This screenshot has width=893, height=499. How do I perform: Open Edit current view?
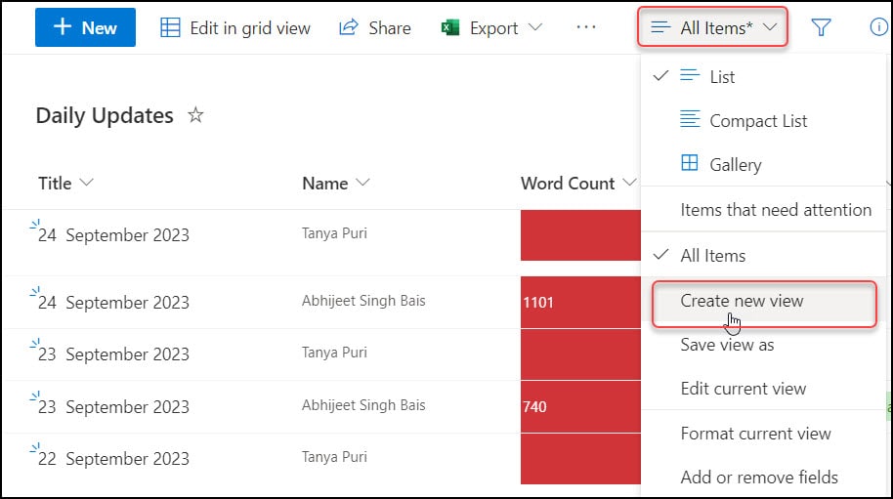click(764, 389)
